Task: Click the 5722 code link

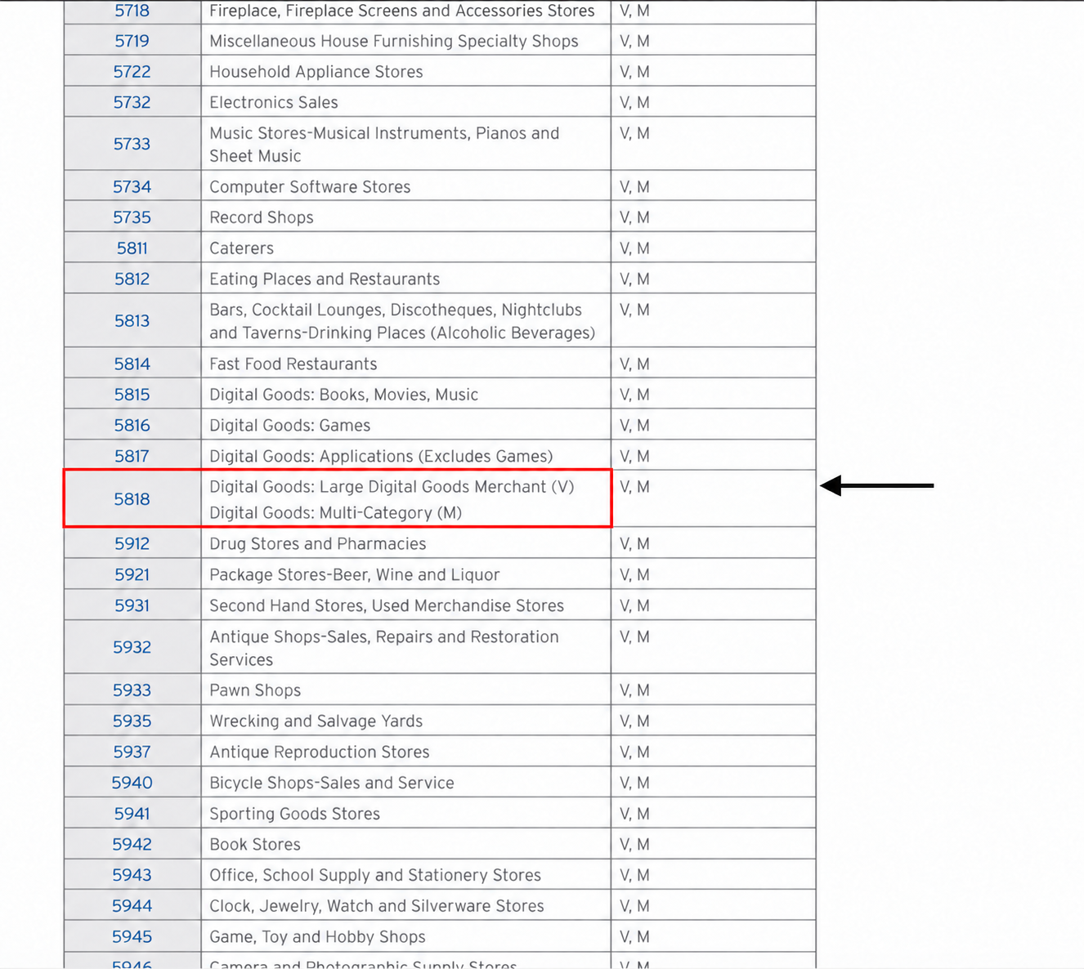Action: point(132,72)
